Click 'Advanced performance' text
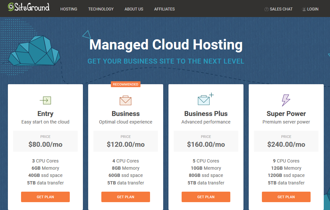Image resolution: width=330 pixels, height=210 pixels. [206, 122]
